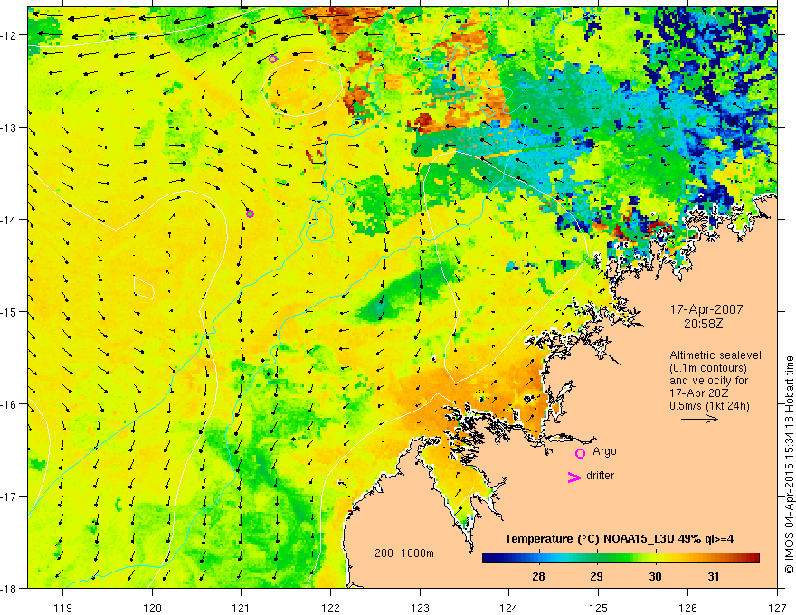Click the 'and velocity for' caption line

[x=708, y=381]
